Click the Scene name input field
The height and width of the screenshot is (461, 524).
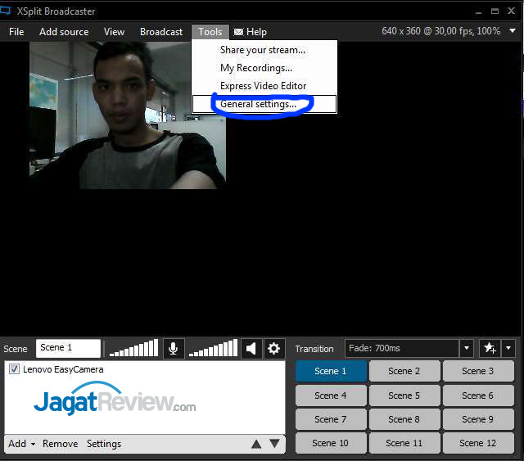68,348
